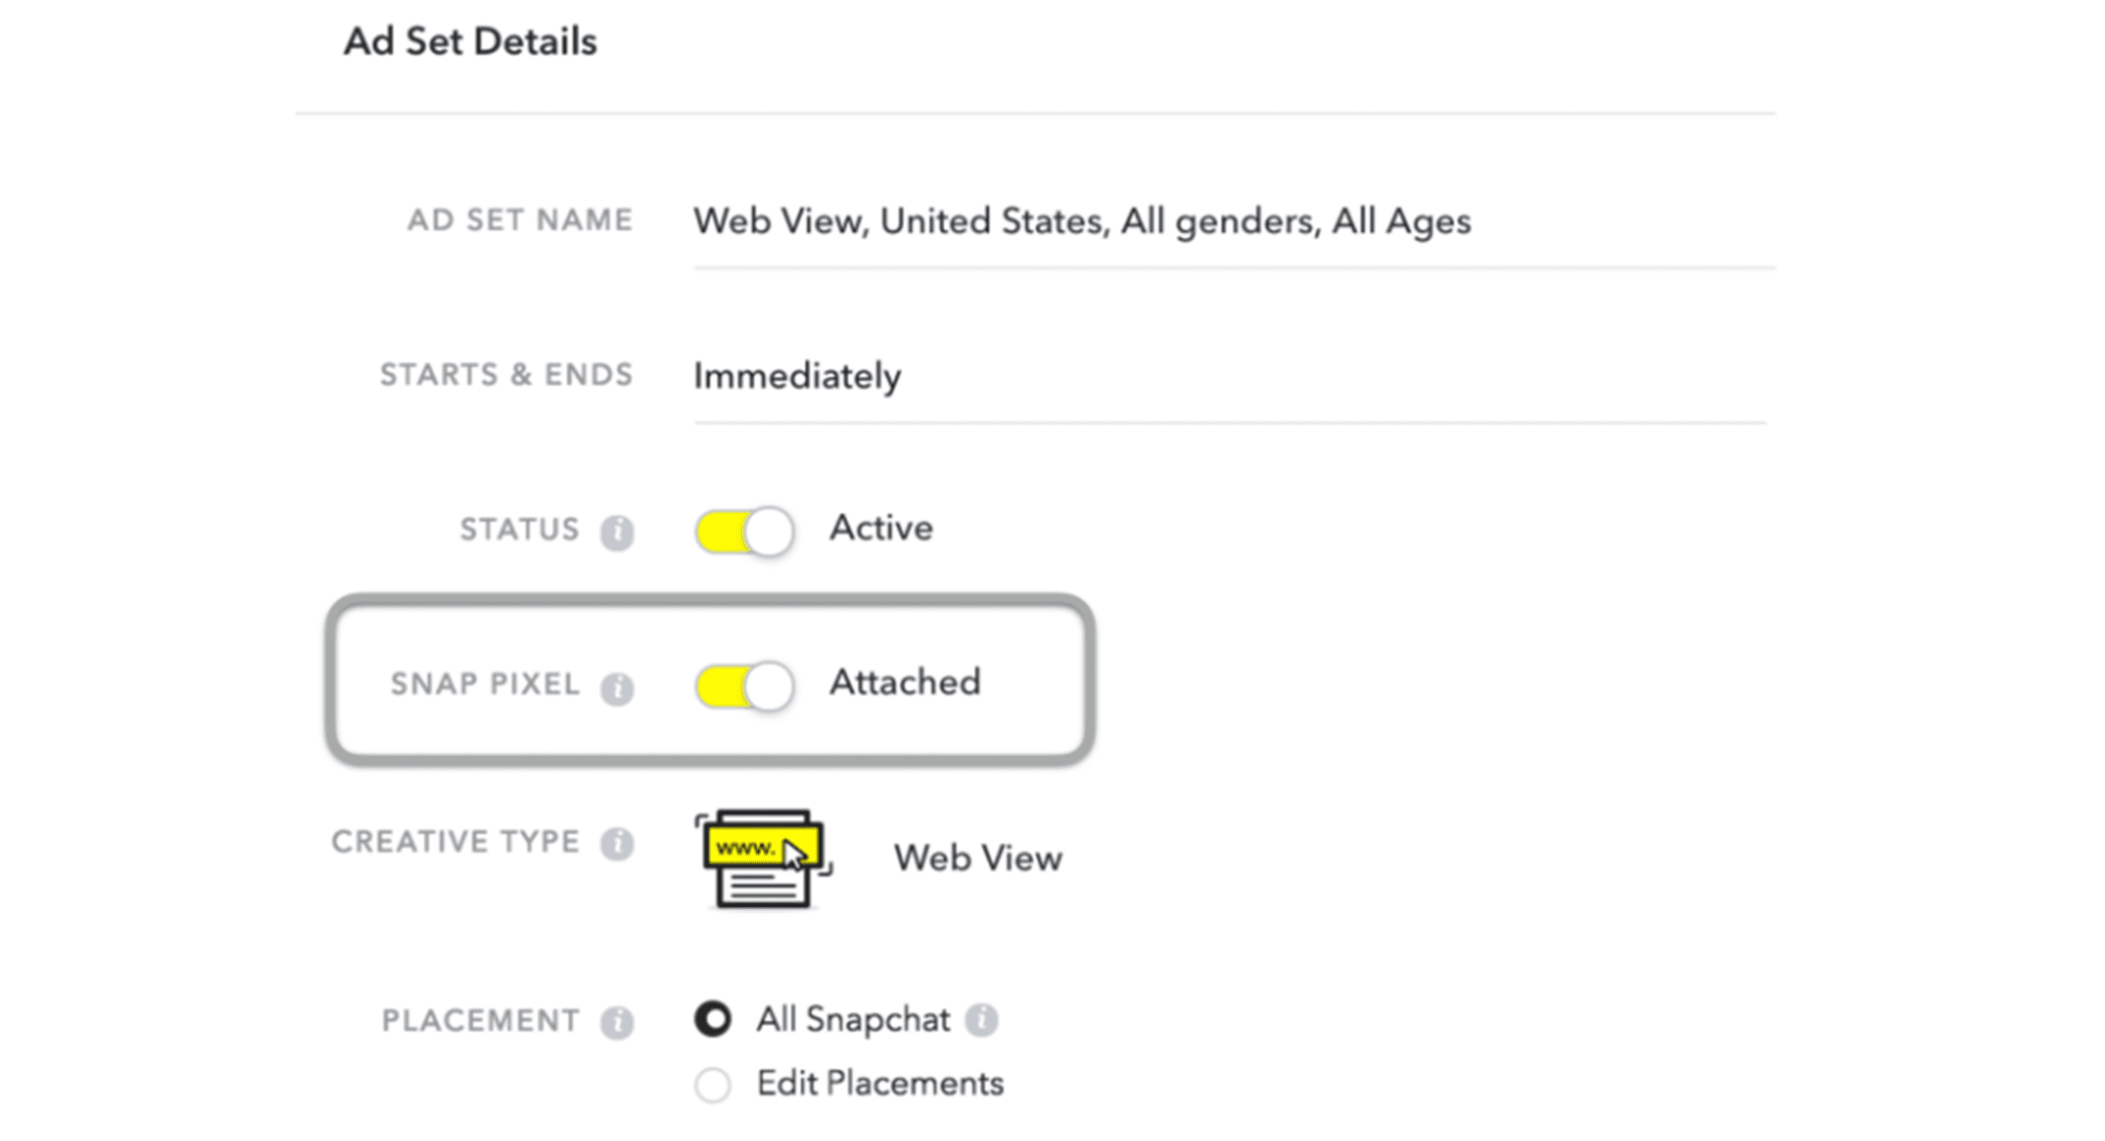Select the Edit Placements radio button
This screenshot has width=2105, height=1141.
710,1084
